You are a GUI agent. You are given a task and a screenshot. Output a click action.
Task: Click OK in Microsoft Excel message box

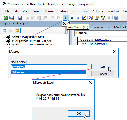click(79, 114)
